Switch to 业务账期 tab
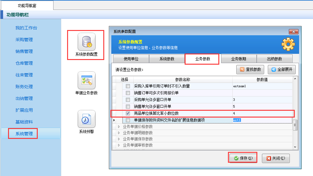Screen dimensions: 313x176 tap(238, 59)
